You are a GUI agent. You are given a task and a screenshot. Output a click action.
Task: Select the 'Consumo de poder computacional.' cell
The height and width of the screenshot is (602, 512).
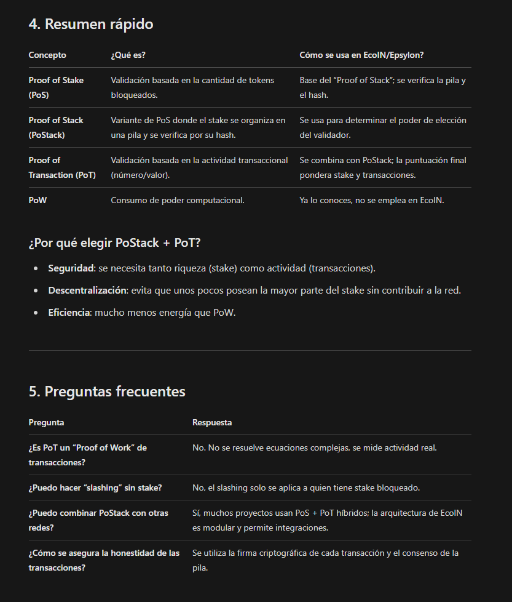[178, 201]
